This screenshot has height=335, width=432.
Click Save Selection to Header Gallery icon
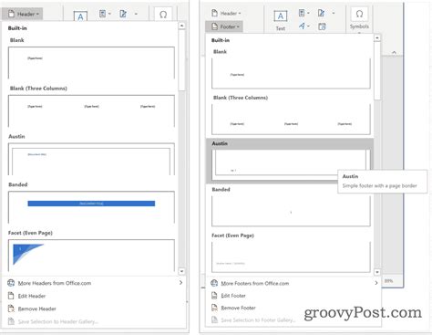click(11, 321)
